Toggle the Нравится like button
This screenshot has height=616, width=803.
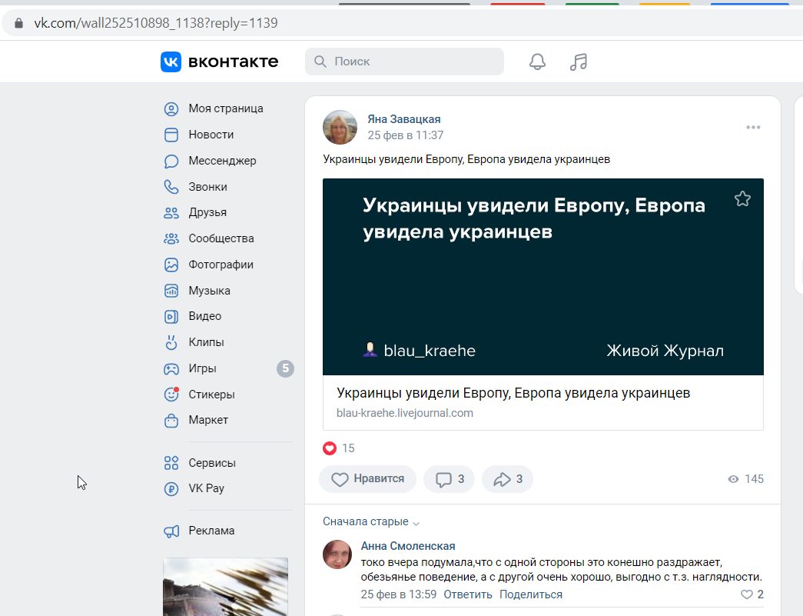(x=368, y=479)
